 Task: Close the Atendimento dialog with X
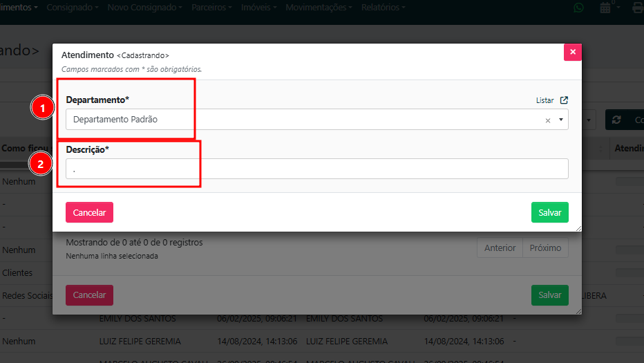pyautogui.click(x=572, y=52)
